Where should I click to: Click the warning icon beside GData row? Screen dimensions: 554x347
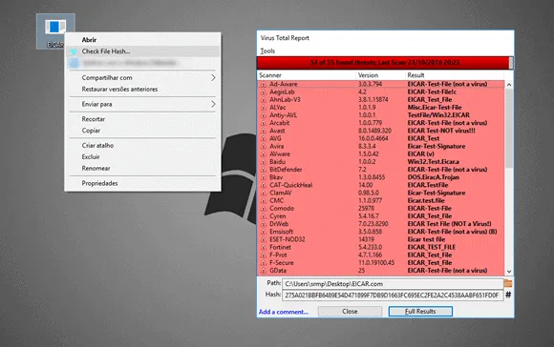point(264,271)
